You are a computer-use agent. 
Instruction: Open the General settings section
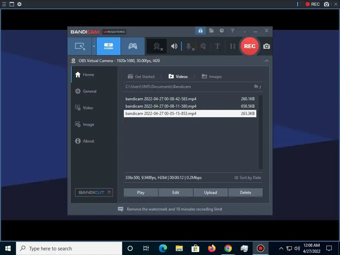94,91
